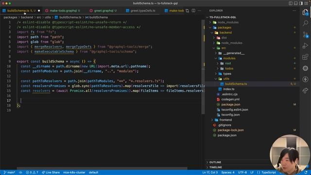Click the notifications bell in status bar
The height and width of the screenshot is (175, 311).
pos(306,173)
